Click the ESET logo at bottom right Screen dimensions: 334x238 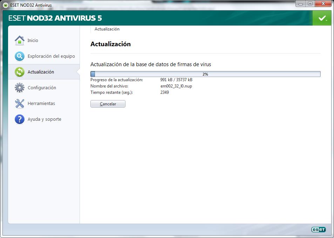pyautogui.click(x=318, y=229)
